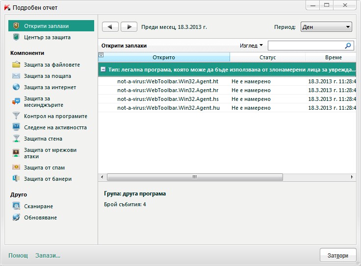This screenshot has height=266, width=361.
Task: Select the Следене на активността monitor icon
Action: [16, 127]
